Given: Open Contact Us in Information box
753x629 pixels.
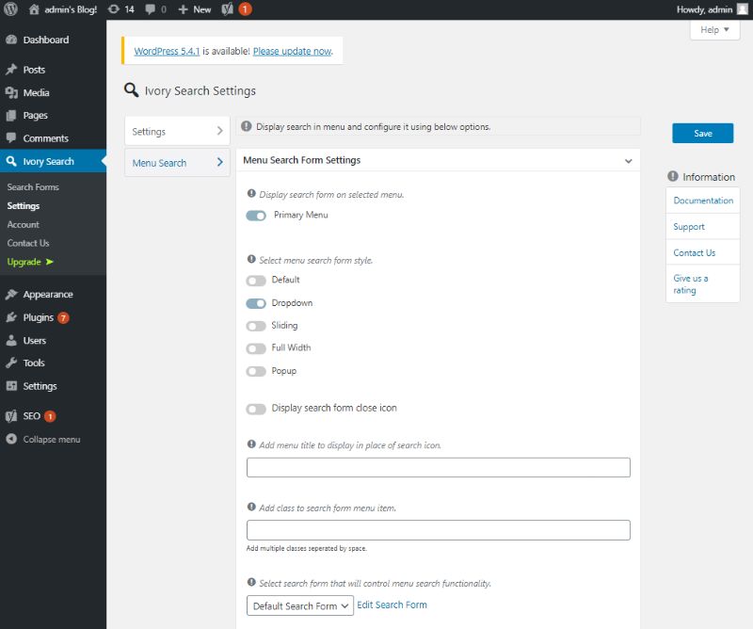Looking at the screenshot, I should [694, 252].
